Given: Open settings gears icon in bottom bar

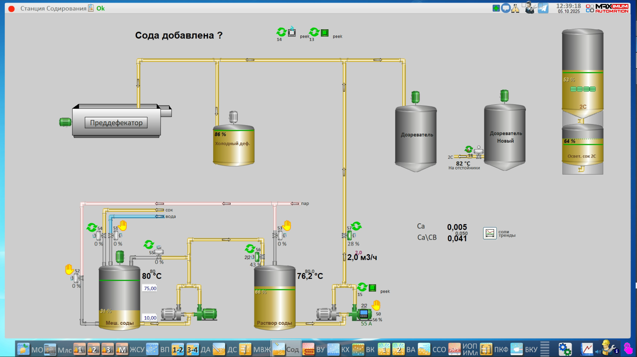Looking at the screenshot, I should [565, 349].
